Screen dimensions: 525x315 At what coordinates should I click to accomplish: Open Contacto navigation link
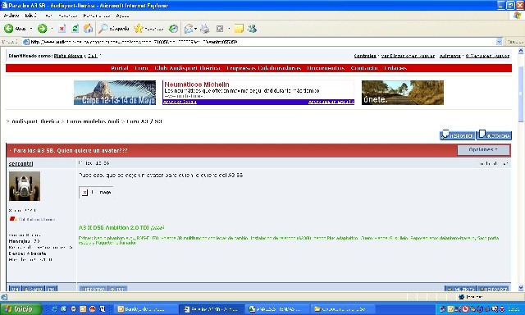364,68
